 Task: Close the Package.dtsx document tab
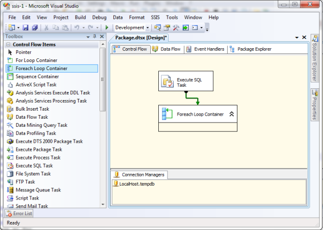304,37
